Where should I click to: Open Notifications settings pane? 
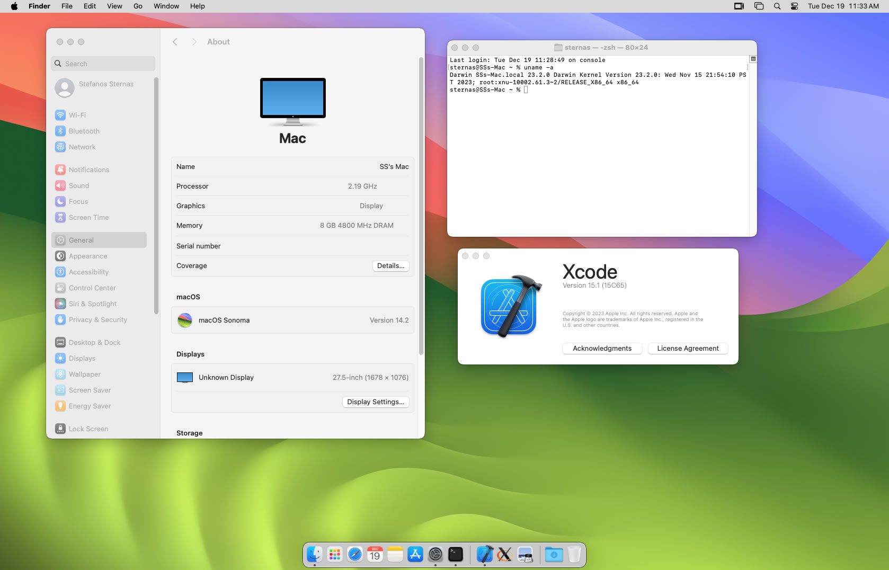point(99,170)
